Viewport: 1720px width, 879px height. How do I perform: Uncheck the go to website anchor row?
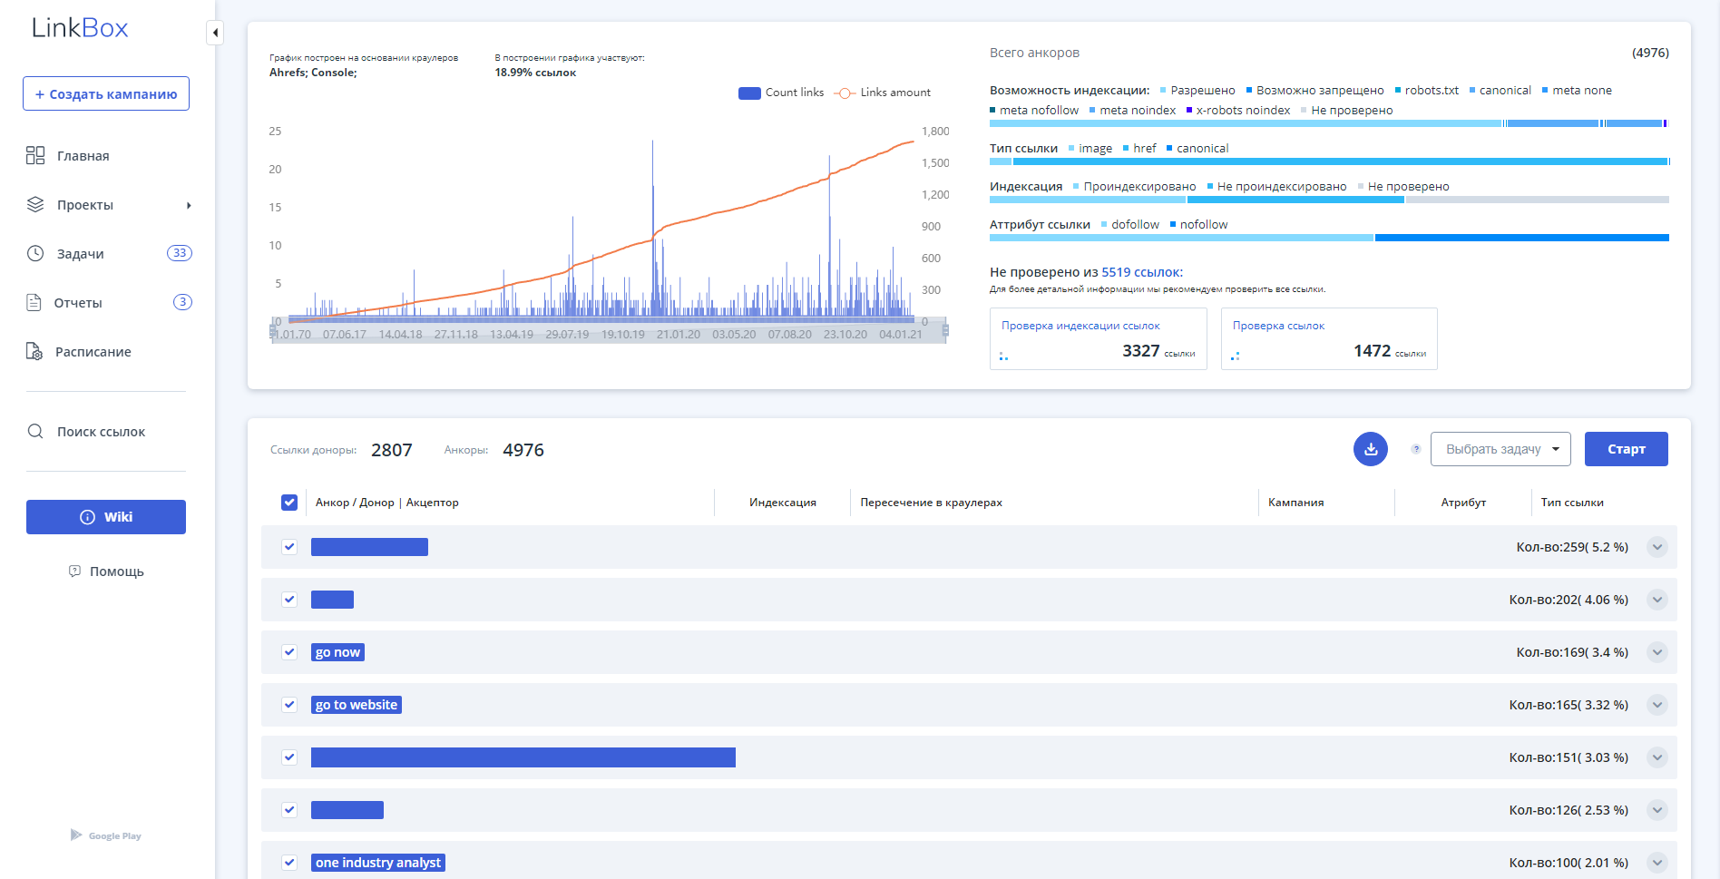(x=289, y=705)
